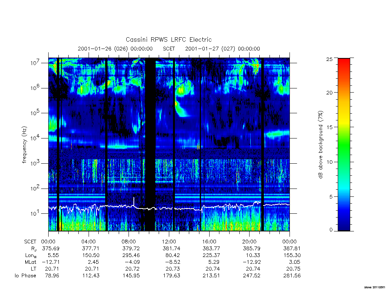Click the colorbar value 10
This screenshot has height=289, width=386.
(329, 162)
